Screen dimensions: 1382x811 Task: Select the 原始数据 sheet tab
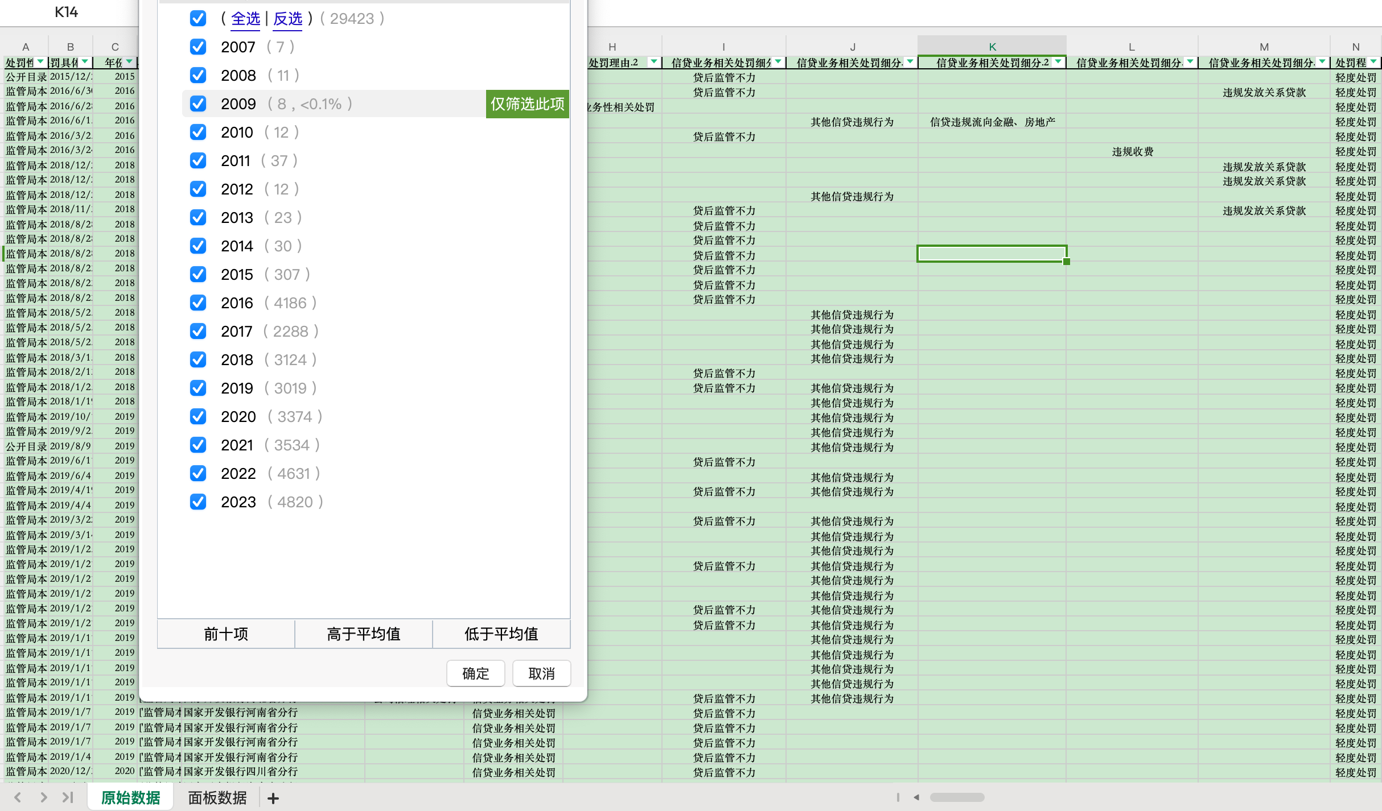[131, 798]
